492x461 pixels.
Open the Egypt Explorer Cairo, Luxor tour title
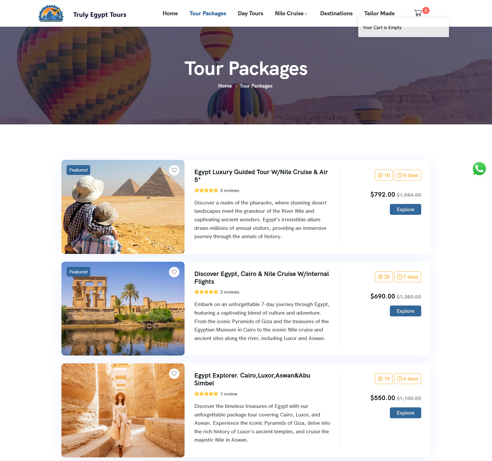(x=252, y=379)
